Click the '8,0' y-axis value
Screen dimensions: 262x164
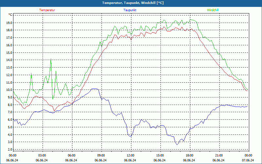pyautogui.click(x=10, y=105)
